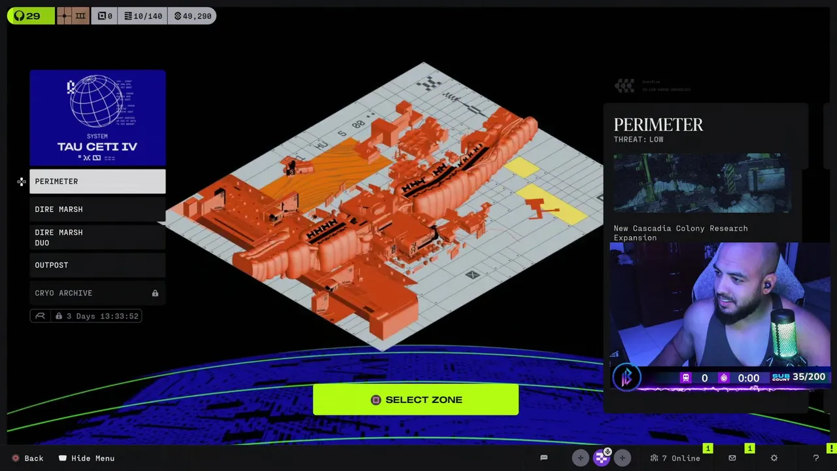Click the streamer logo badge on overlay

(626, 377)
